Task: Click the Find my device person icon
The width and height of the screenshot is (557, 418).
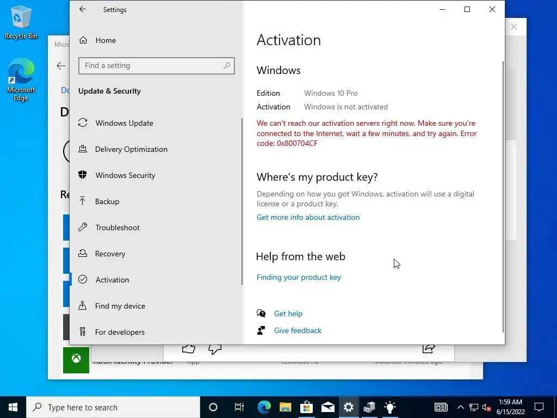Action: [83, 306]
